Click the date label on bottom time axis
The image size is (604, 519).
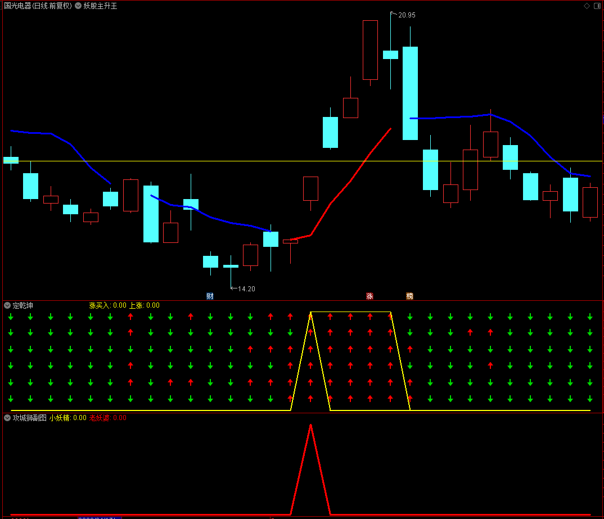coord(100,517)
